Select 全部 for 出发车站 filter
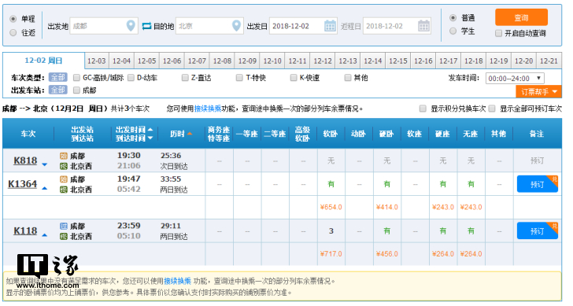 (57, 90)
